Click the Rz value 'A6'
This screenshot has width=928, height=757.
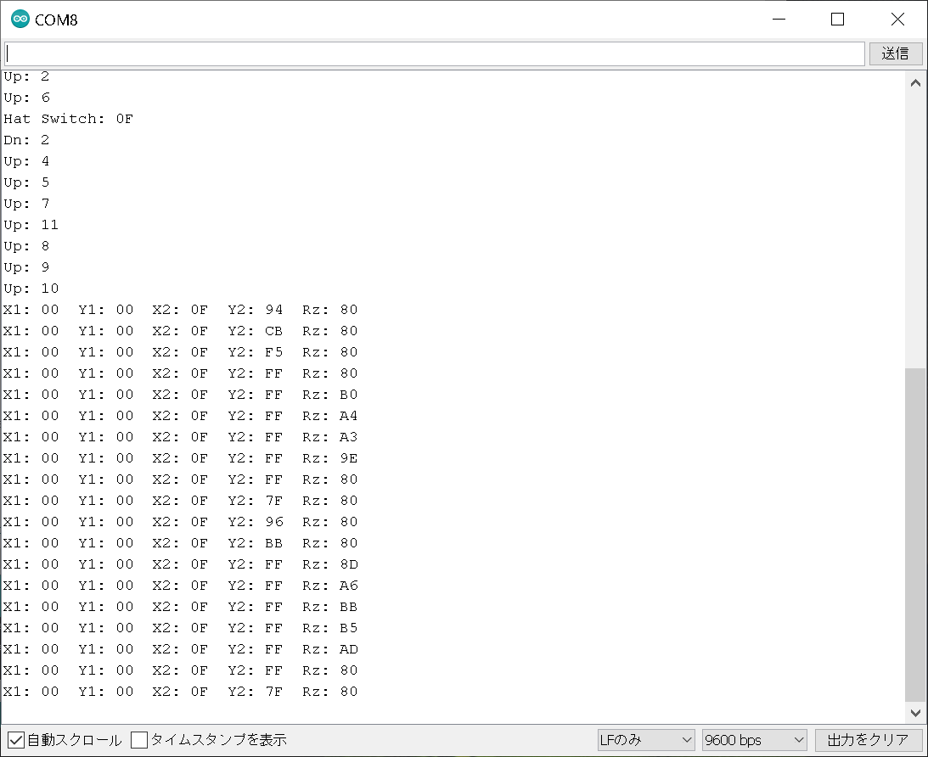(x=349, y=586)
